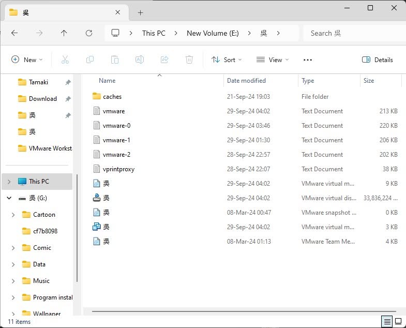This screenshot has width=406, height=328.
Task: Expand the Music folder tree
Action: [13, 281]
